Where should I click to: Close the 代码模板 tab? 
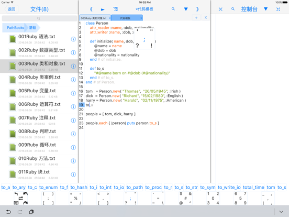(141, 18)
